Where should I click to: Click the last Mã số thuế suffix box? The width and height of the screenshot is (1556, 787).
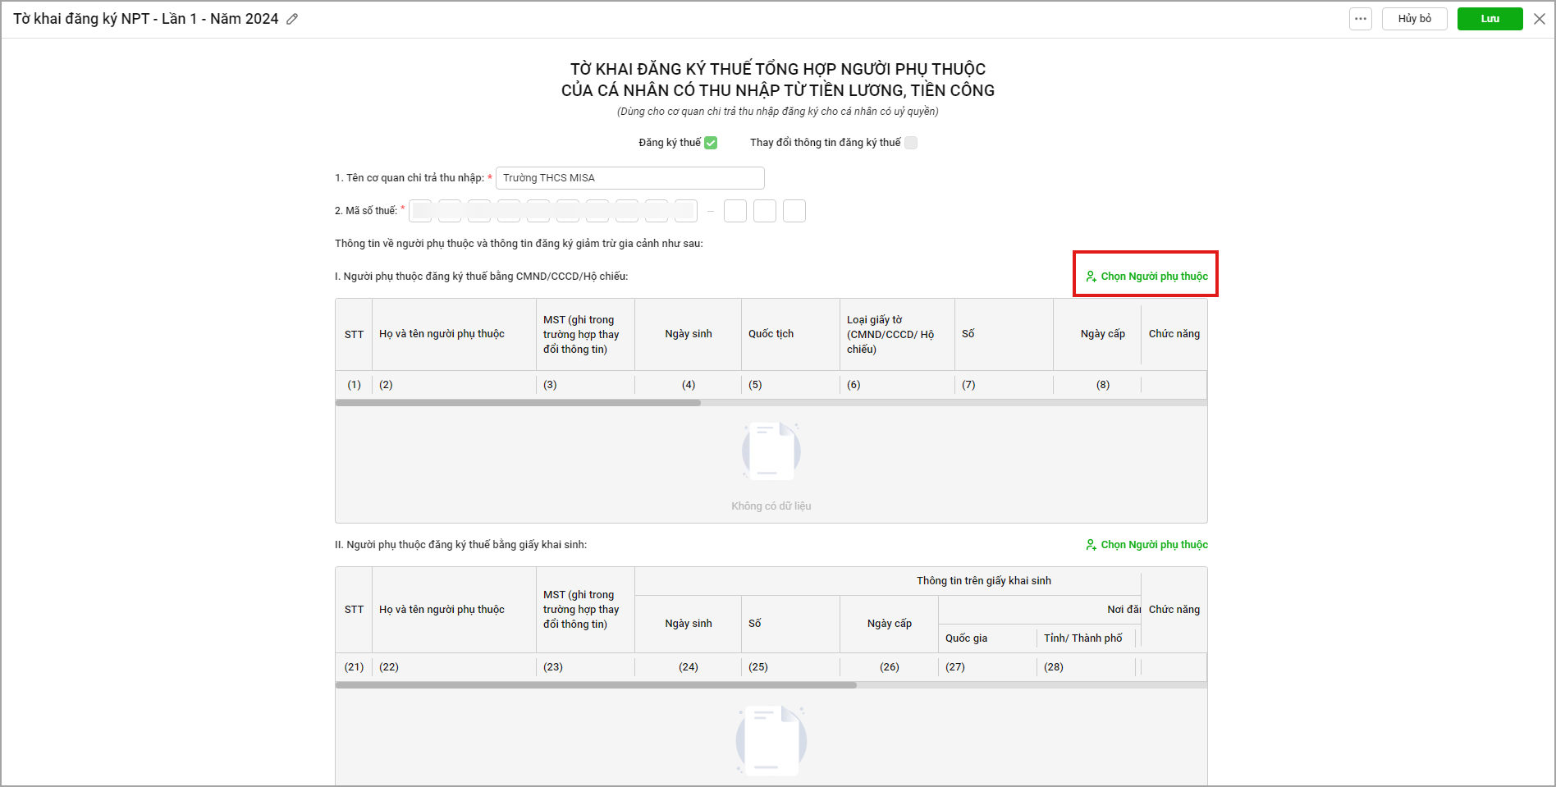(794, 211)
